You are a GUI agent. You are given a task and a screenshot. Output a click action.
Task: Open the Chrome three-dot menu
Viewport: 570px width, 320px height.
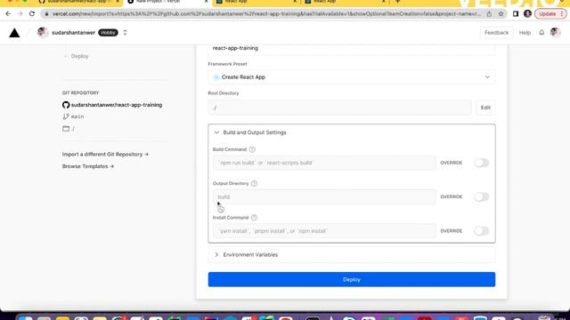point(562,14)
